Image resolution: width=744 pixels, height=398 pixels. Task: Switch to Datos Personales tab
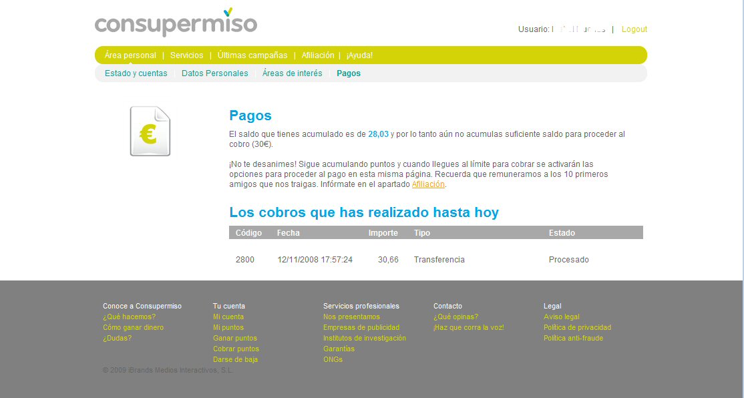215,73
